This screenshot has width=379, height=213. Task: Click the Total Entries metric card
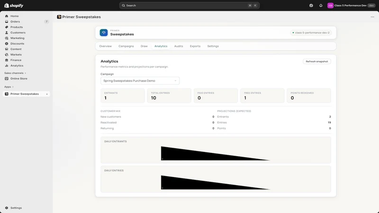pyautogui.click(x=169, y=96)
